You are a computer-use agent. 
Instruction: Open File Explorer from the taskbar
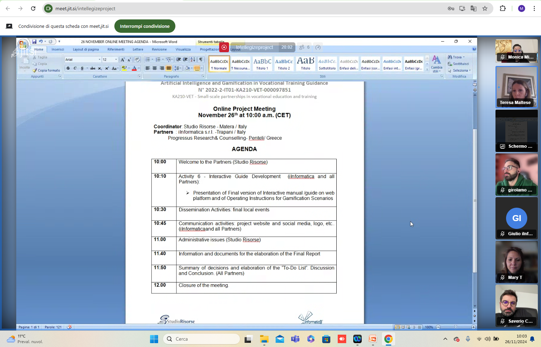[264, 339]
